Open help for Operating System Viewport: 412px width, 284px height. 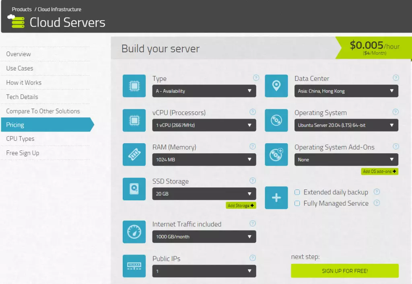tap(396, 112)
